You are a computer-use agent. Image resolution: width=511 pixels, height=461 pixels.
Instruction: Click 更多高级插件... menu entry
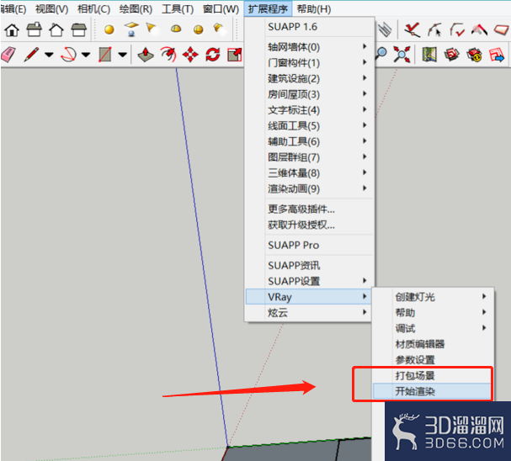[309, 209]
